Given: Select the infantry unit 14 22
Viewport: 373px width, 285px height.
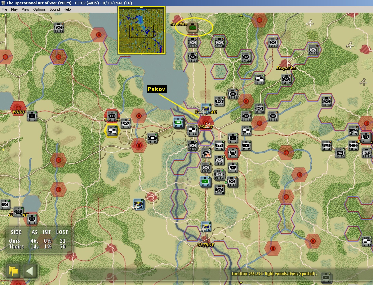Looking at the screenshot, I should click(x=246, y=57).
